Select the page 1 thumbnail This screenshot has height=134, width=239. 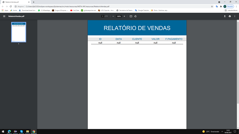coord(19,32)
